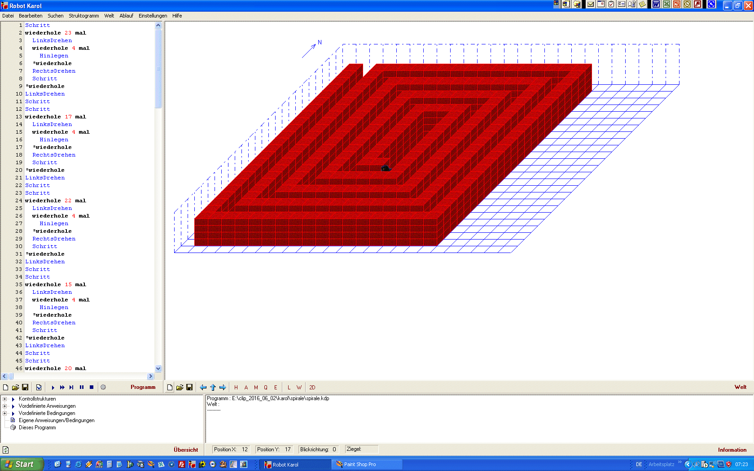Viewport: 754px width, 471px height.
Task: Expand the Vordefinierte Anweisungen node
Action: pos(5,406)
